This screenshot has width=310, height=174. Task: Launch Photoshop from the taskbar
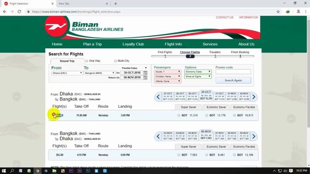coord(88,171)
